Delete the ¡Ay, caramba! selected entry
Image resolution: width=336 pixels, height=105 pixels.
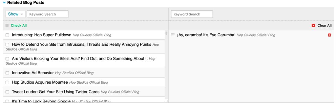tap(329, 35)
